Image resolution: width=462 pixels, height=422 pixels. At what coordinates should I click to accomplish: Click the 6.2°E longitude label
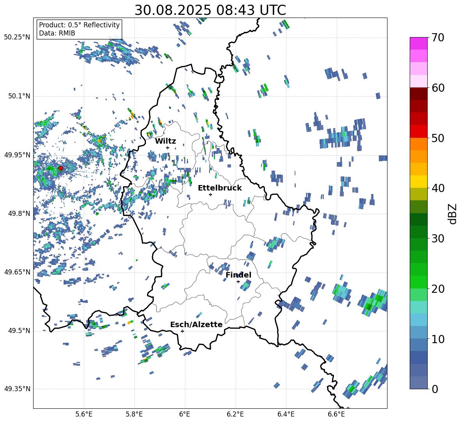(x=235, y=414)
